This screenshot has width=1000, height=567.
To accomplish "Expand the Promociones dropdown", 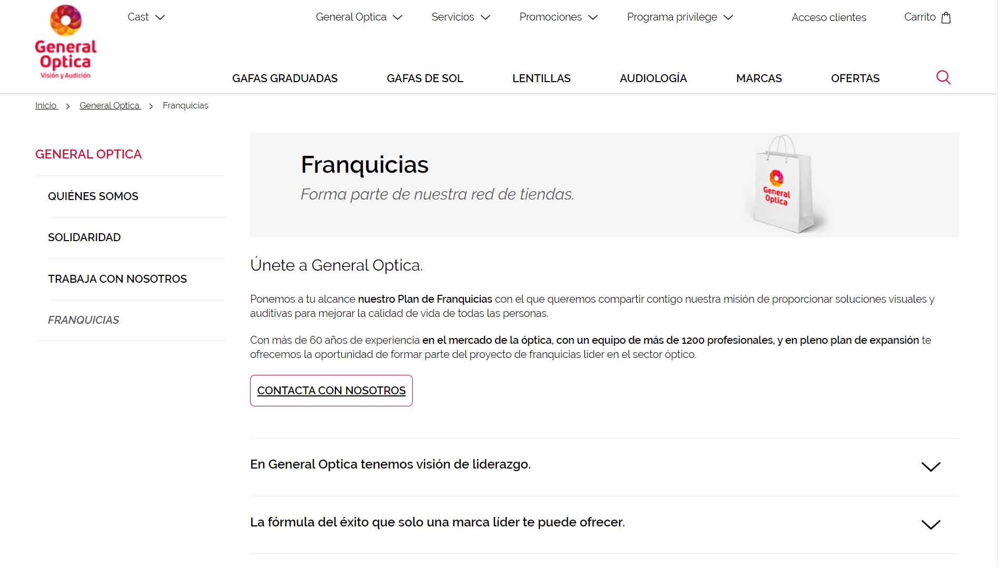I will point(558,16).
